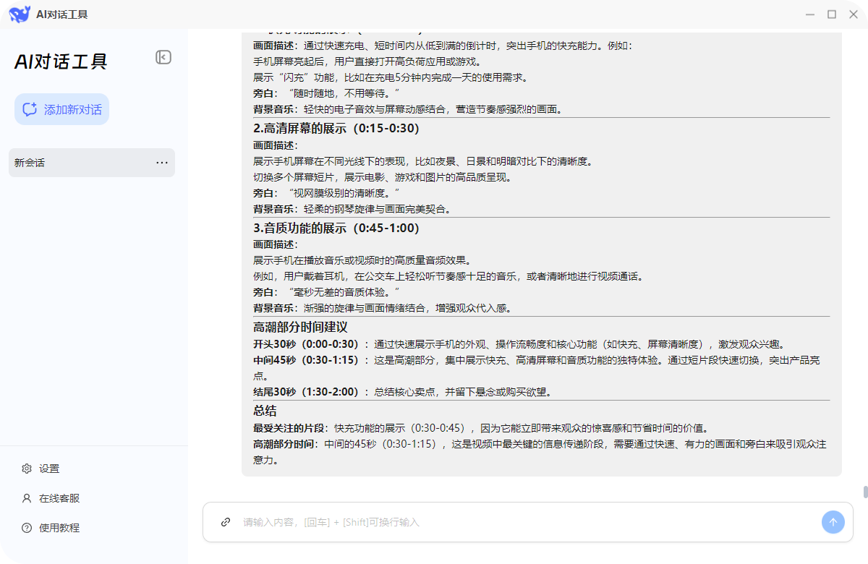Image resolution: width=868 pixels, height=564 pixels.
Task: Open the three-dot menu for 新会话
Action: [x=162, y=163]
